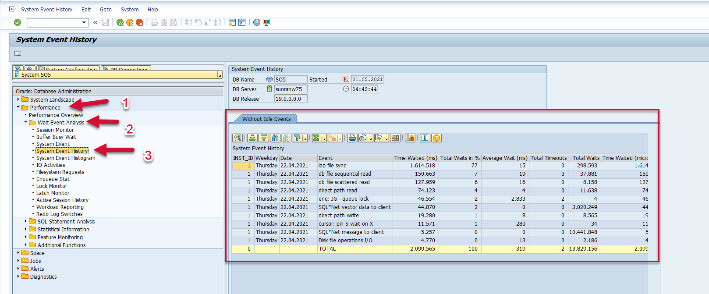The height and width of the screenshot is (294, 709).
Task: Click the Graphic chart icon in grid toolbar
Action: pyautogui.click(x=410, y=138)
